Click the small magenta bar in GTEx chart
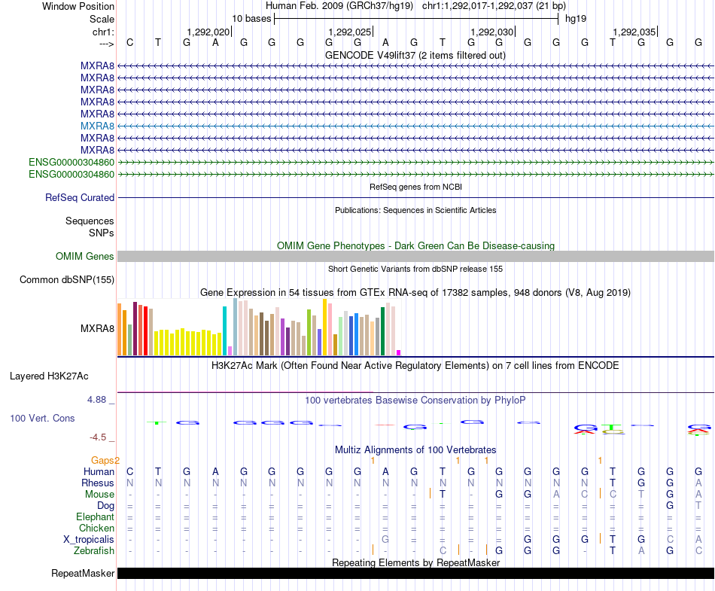This screenshot has width=715, height=591. pyautogui.click(x=399, y=352)
